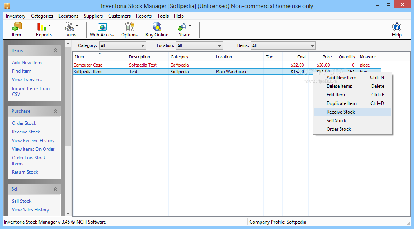Sort by the Item column header
Screen dimensions: 414x229
pos(100,57)
